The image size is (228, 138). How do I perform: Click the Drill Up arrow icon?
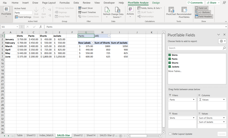(43, 10)
